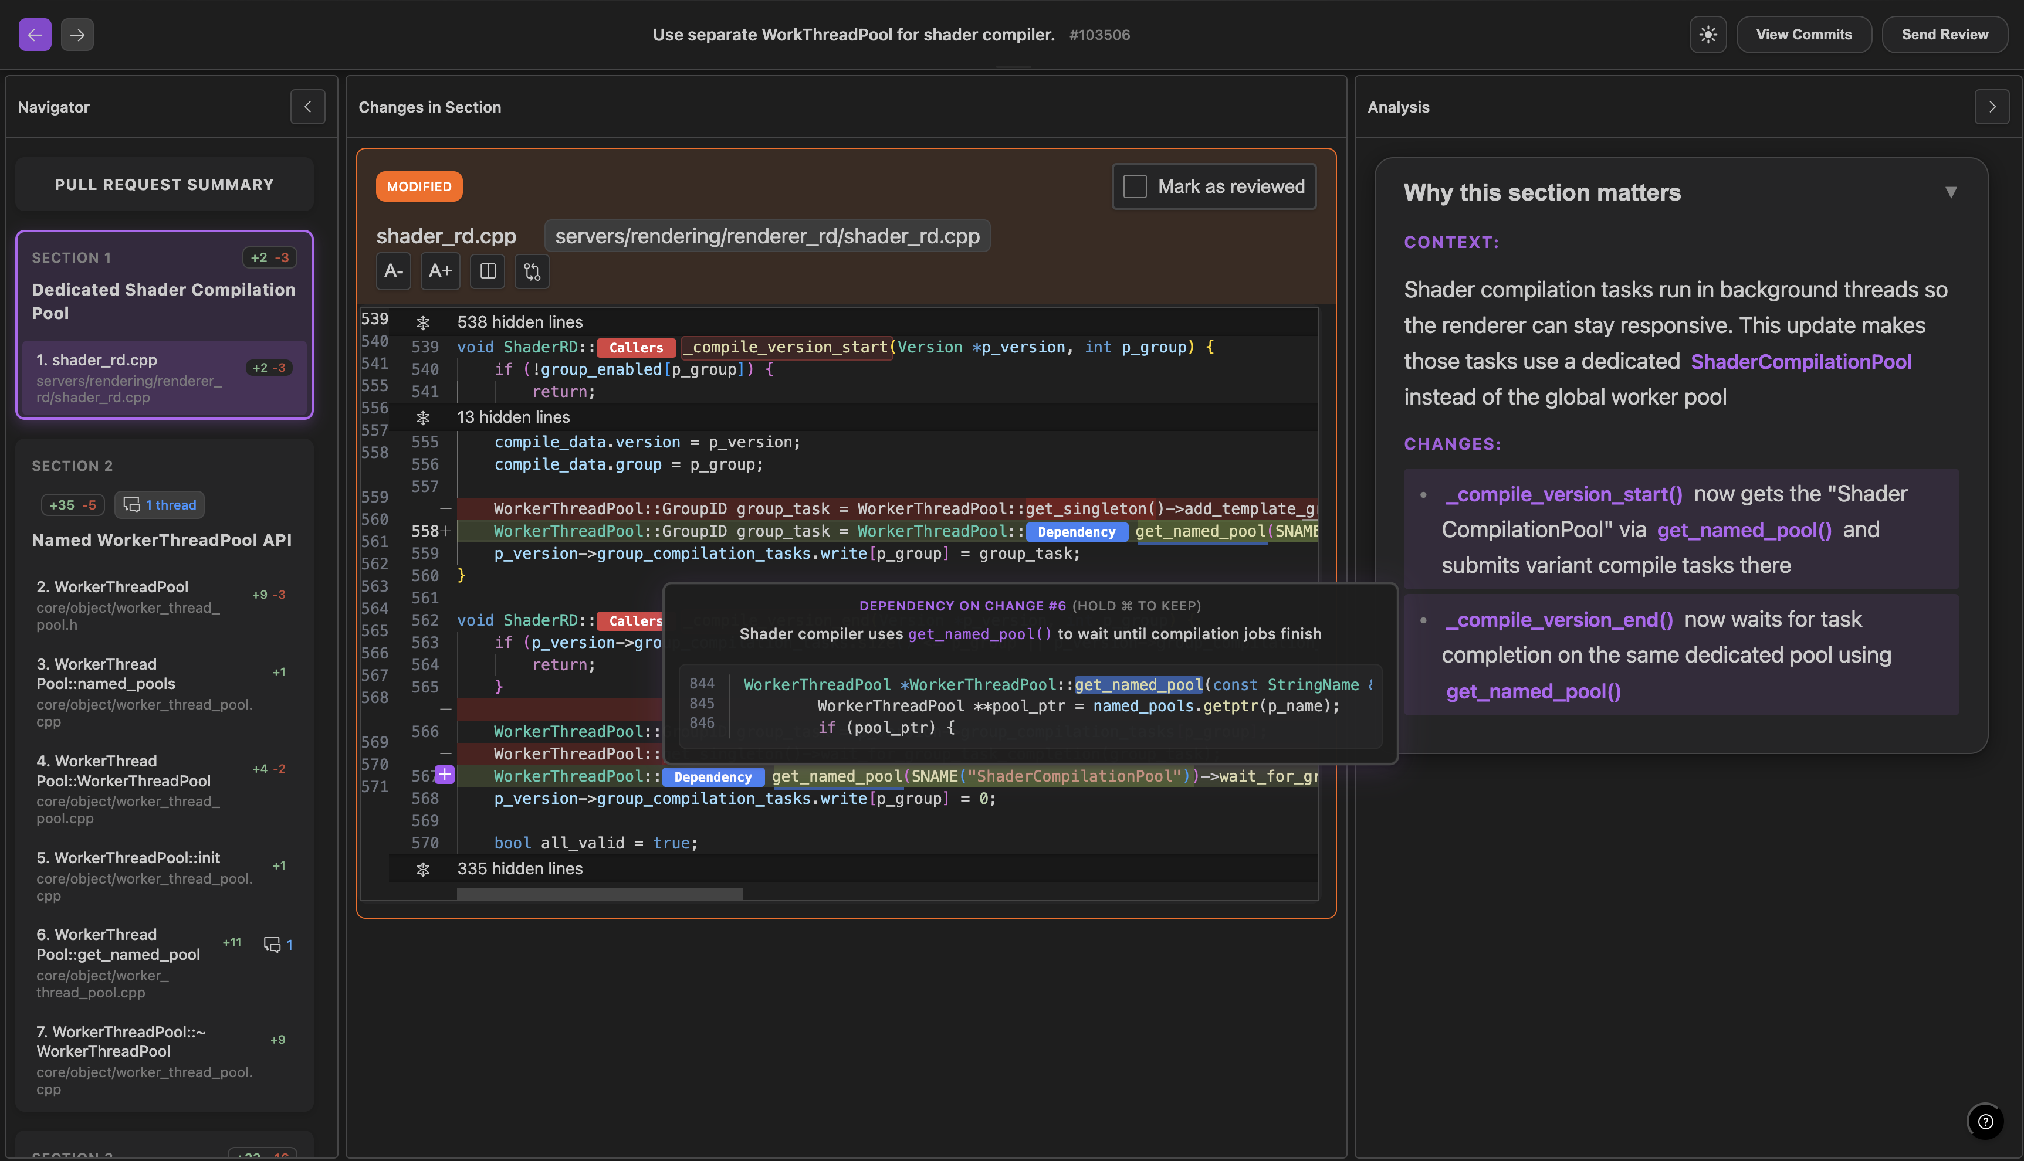This screenshot has height=1161, width=2024.
Task: Open Pull Request Summary
Action: [164, 184]
